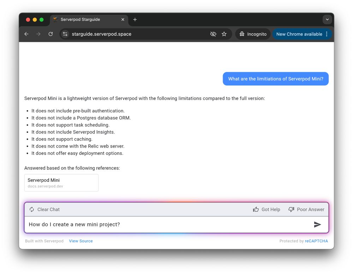Bookmark this page with the star icon

tap(224, 34)
